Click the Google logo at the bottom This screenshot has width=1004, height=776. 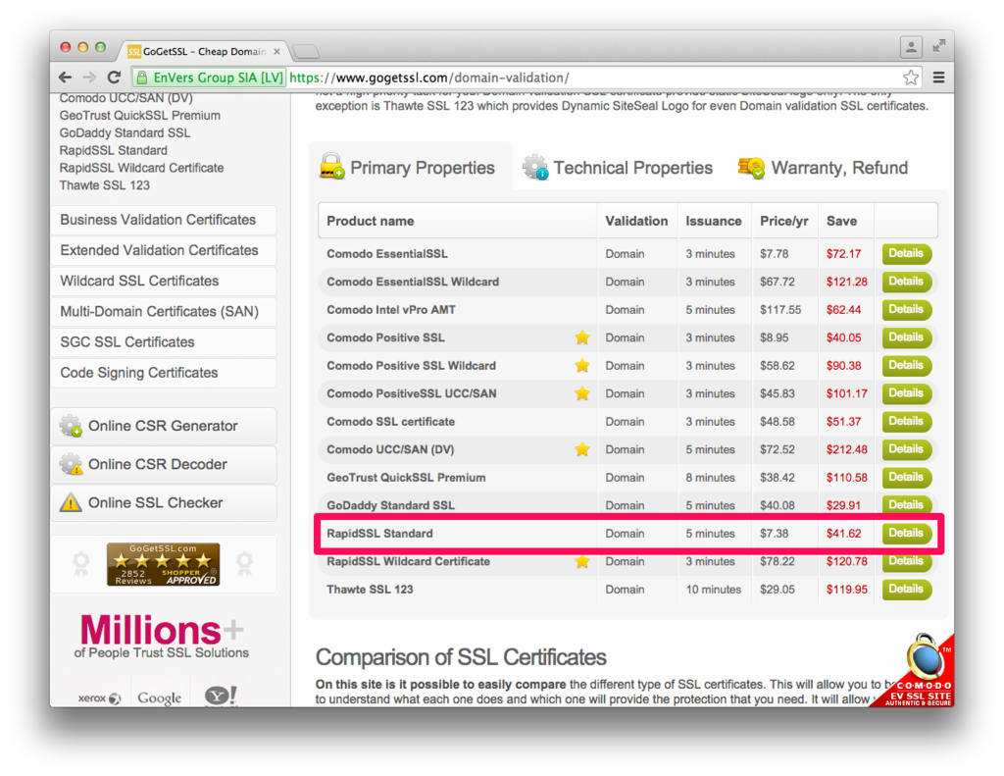coord(160,698)
